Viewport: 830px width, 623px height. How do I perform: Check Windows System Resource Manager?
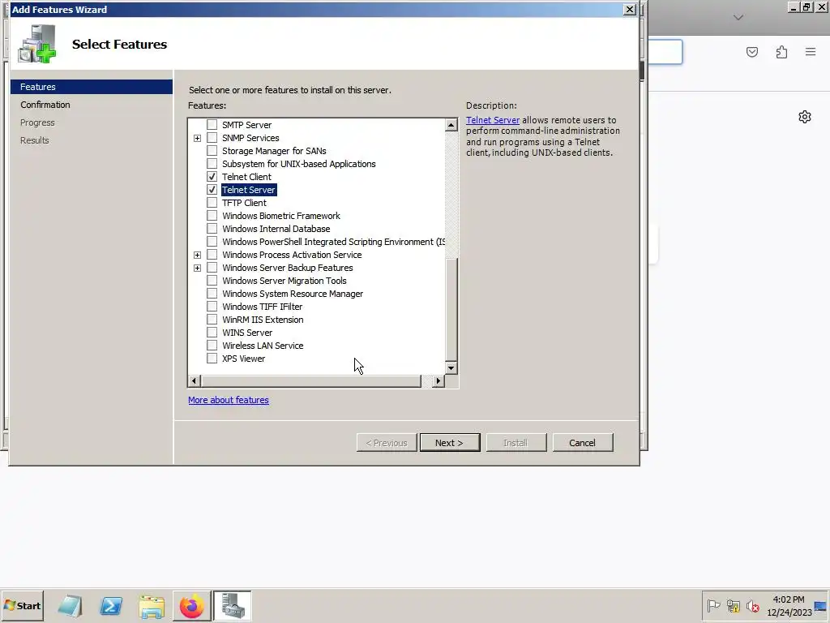[x=212, y=294]
